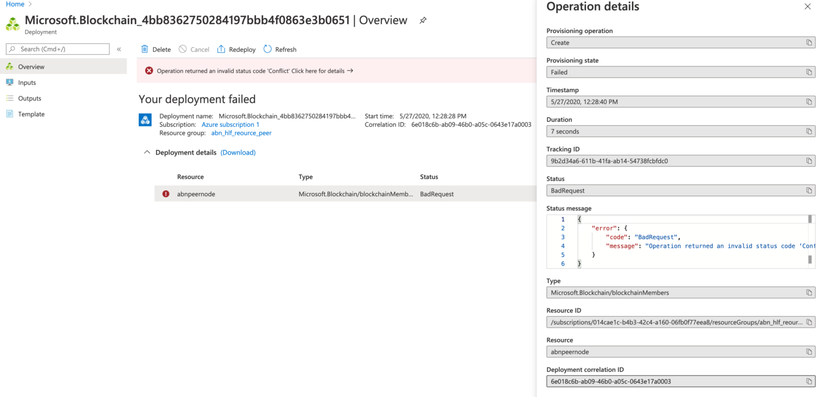Copy the BadRequest status value
The height and width of the screenshot is (397, 823).
(x=809, y=190)
